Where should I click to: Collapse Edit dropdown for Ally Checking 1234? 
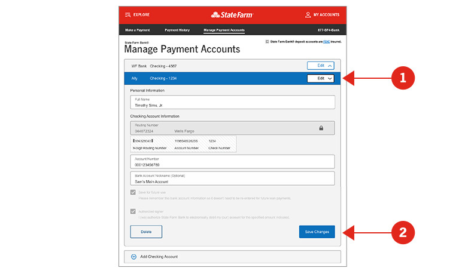[321, 78]
